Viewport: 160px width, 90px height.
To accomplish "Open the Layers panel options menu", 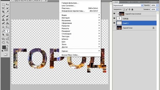I will [x=157, y=2].
